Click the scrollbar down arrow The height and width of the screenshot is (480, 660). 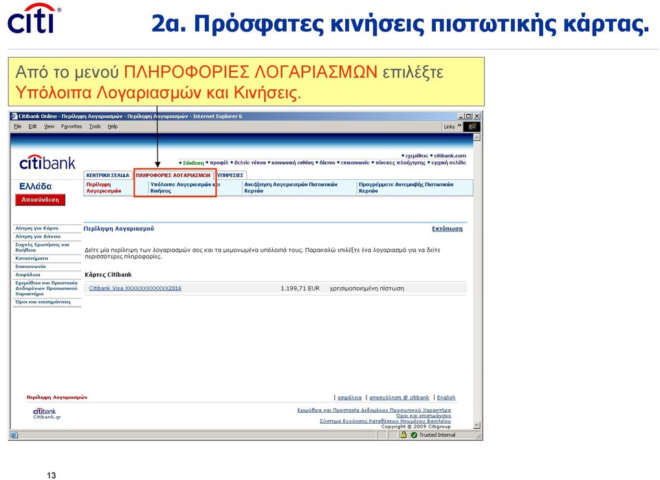click(x=476, y=425)
